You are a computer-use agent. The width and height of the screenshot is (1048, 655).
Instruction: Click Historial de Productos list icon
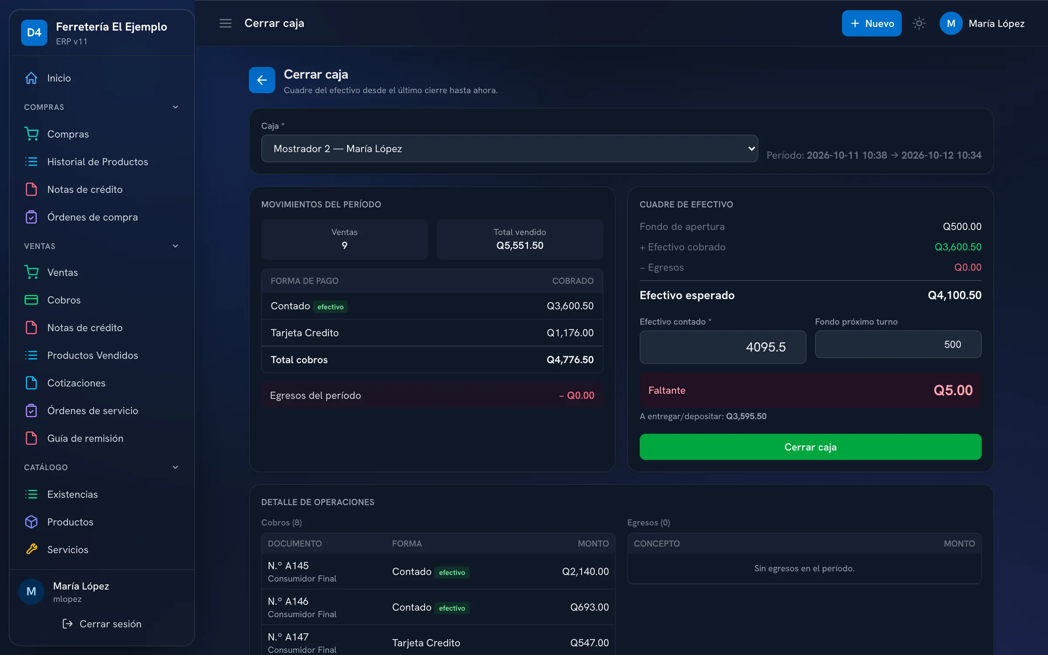(31, 162)
